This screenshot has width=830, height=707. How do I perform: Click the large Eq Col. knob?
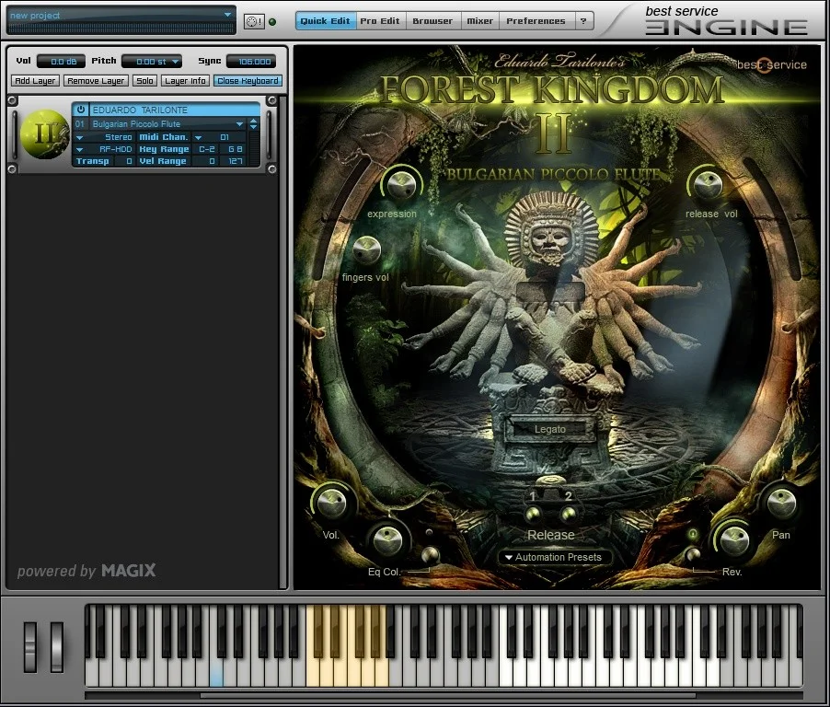coord(387,539)
